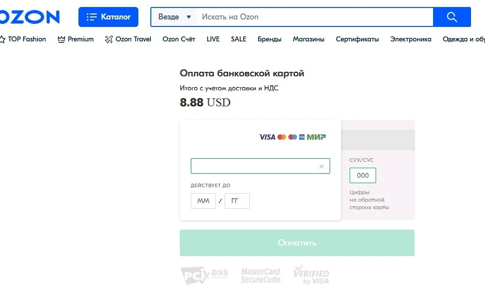Open LIVE section

[x=213, y=39]
